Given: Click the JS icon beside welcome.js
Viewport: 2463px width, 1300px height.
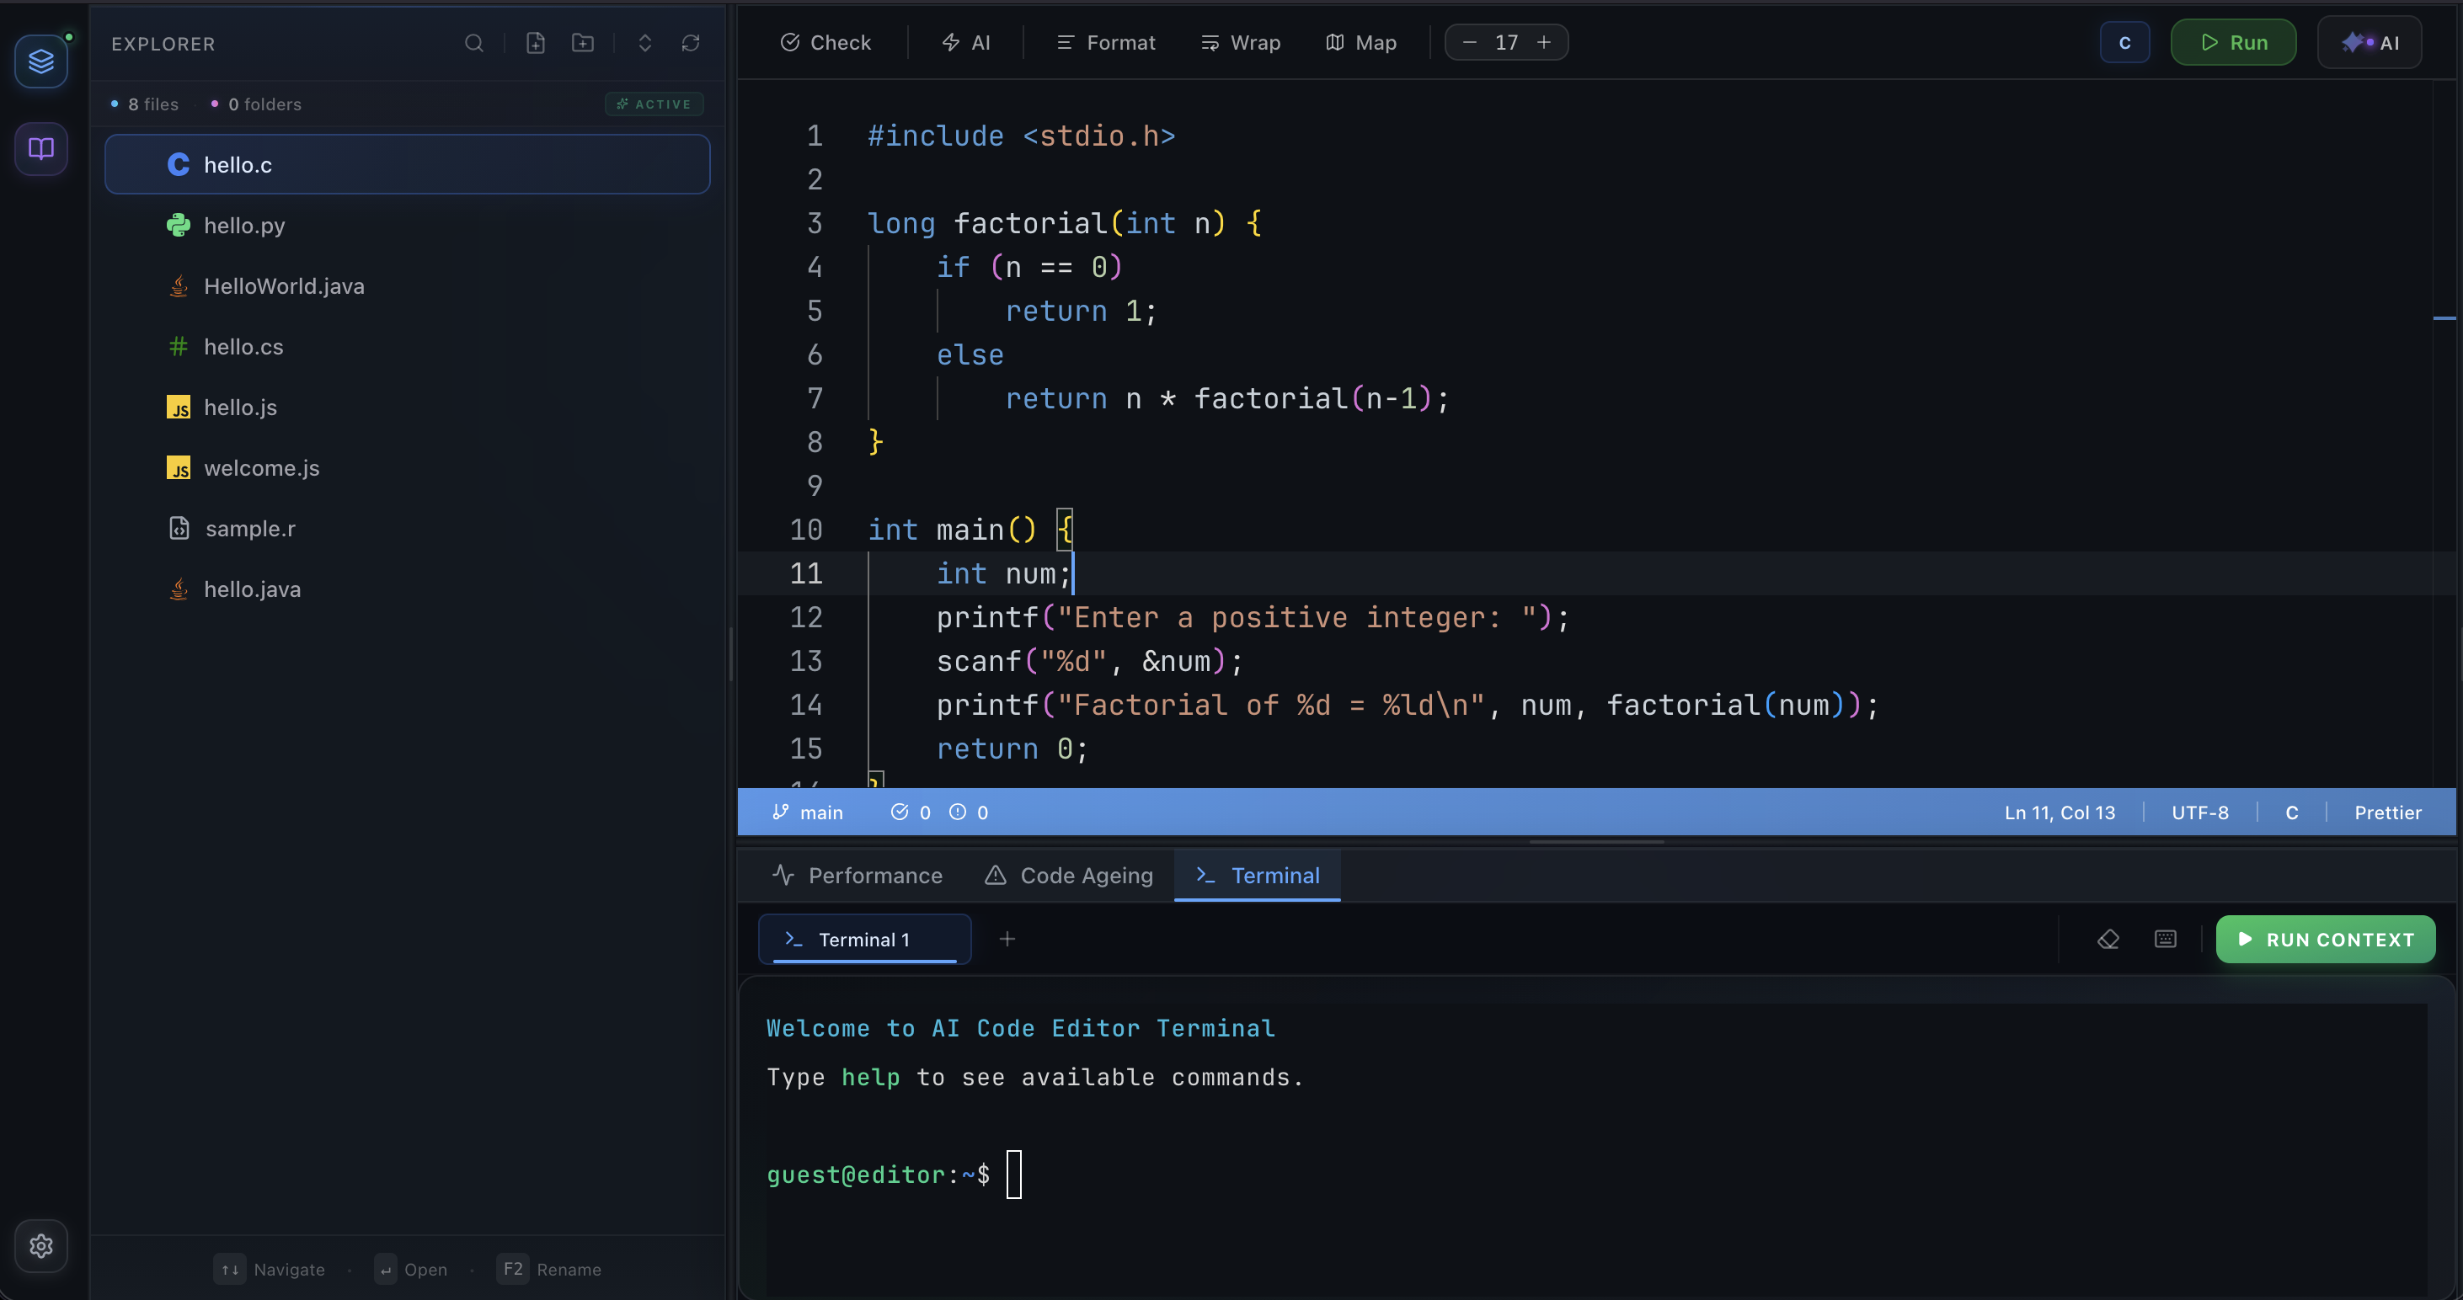Looking at the screenshot, I should coord(178,468).
